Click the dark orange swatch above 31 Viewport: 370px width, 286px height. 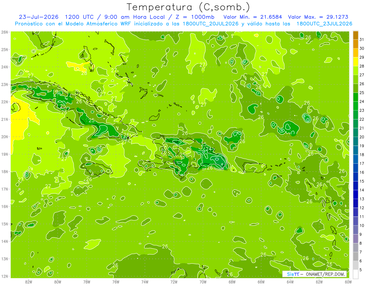coord(356,35)
